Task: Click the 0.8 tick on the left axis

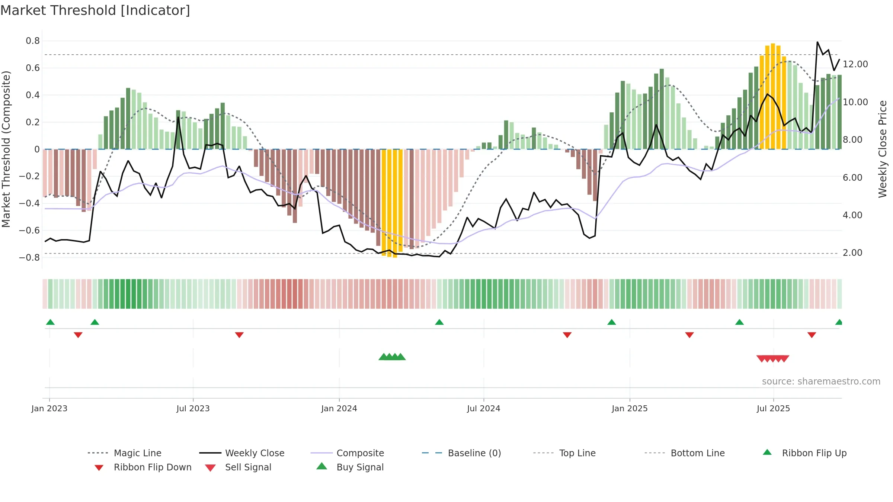Action: point(33,41)
